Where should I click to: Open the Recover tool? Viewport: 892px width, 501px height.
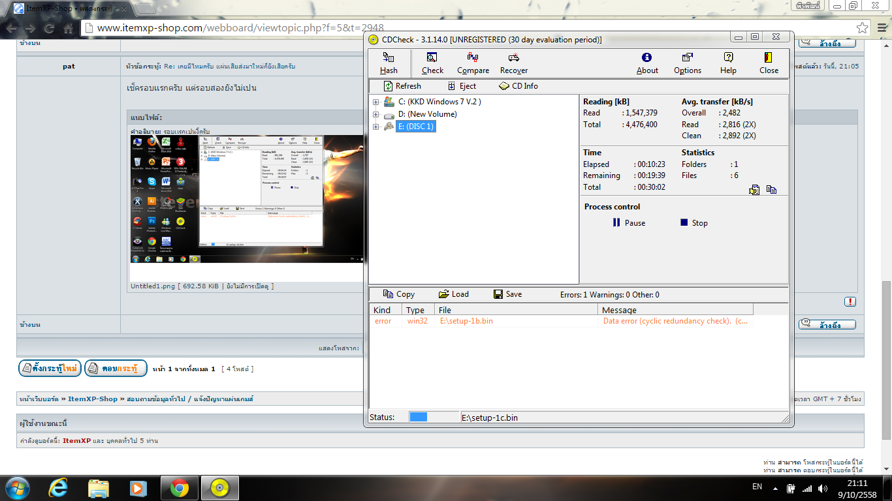click(x=513, y=63)
